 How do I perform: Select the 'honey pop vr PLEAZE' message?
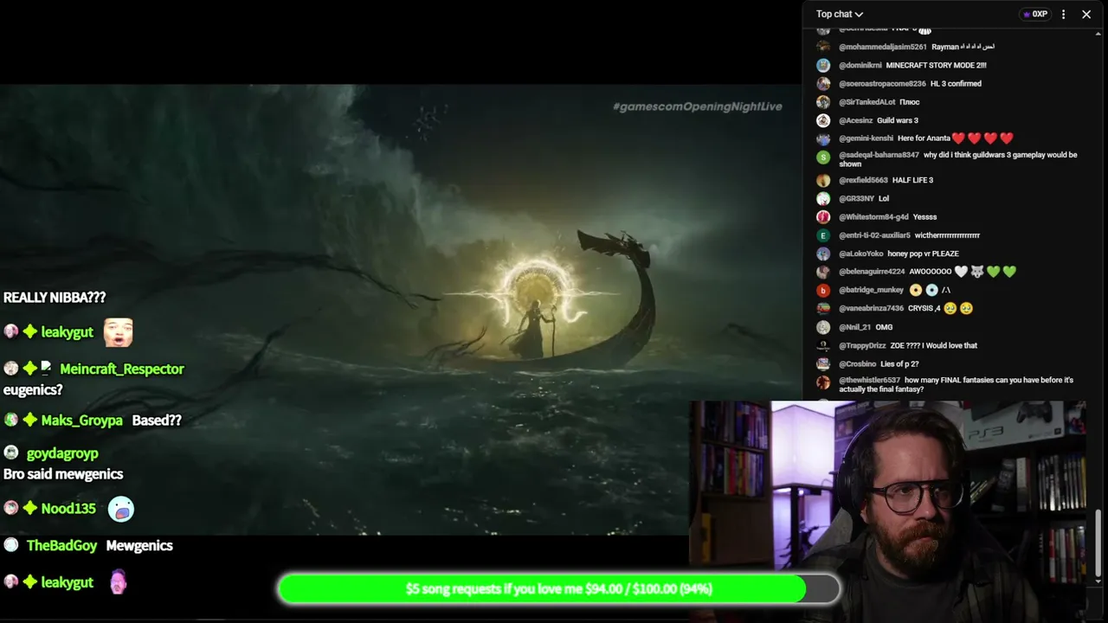pyautogui.click(x=924, y=254)
